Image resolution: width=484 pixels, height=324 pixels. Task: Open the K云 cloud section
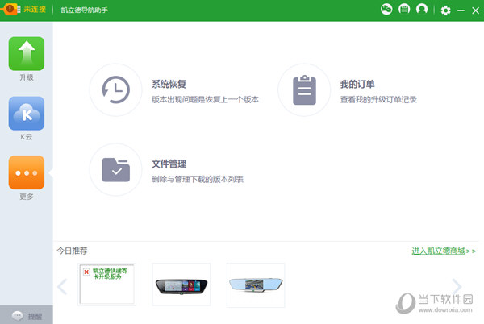coord(27,113)
